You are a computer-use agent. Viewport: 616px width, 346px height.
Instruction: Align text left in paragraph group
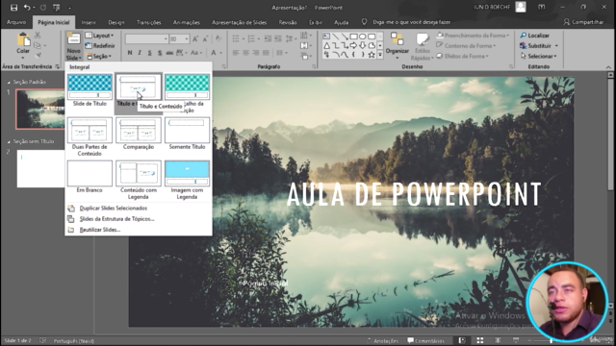(x=236, y=53)
